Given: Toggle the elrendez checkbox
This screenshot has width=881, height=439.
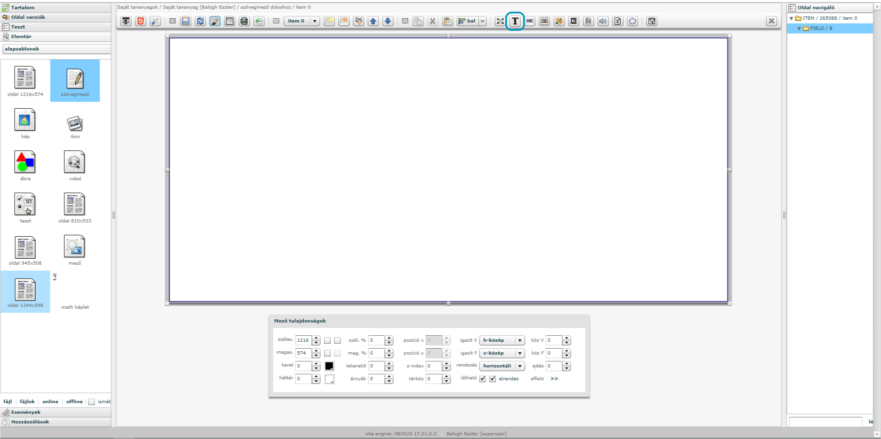Looking at the screenshot, I should coord(493,379).
